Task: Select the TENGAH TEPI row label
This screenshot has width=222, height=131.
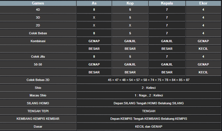Action: coord(38,111)
